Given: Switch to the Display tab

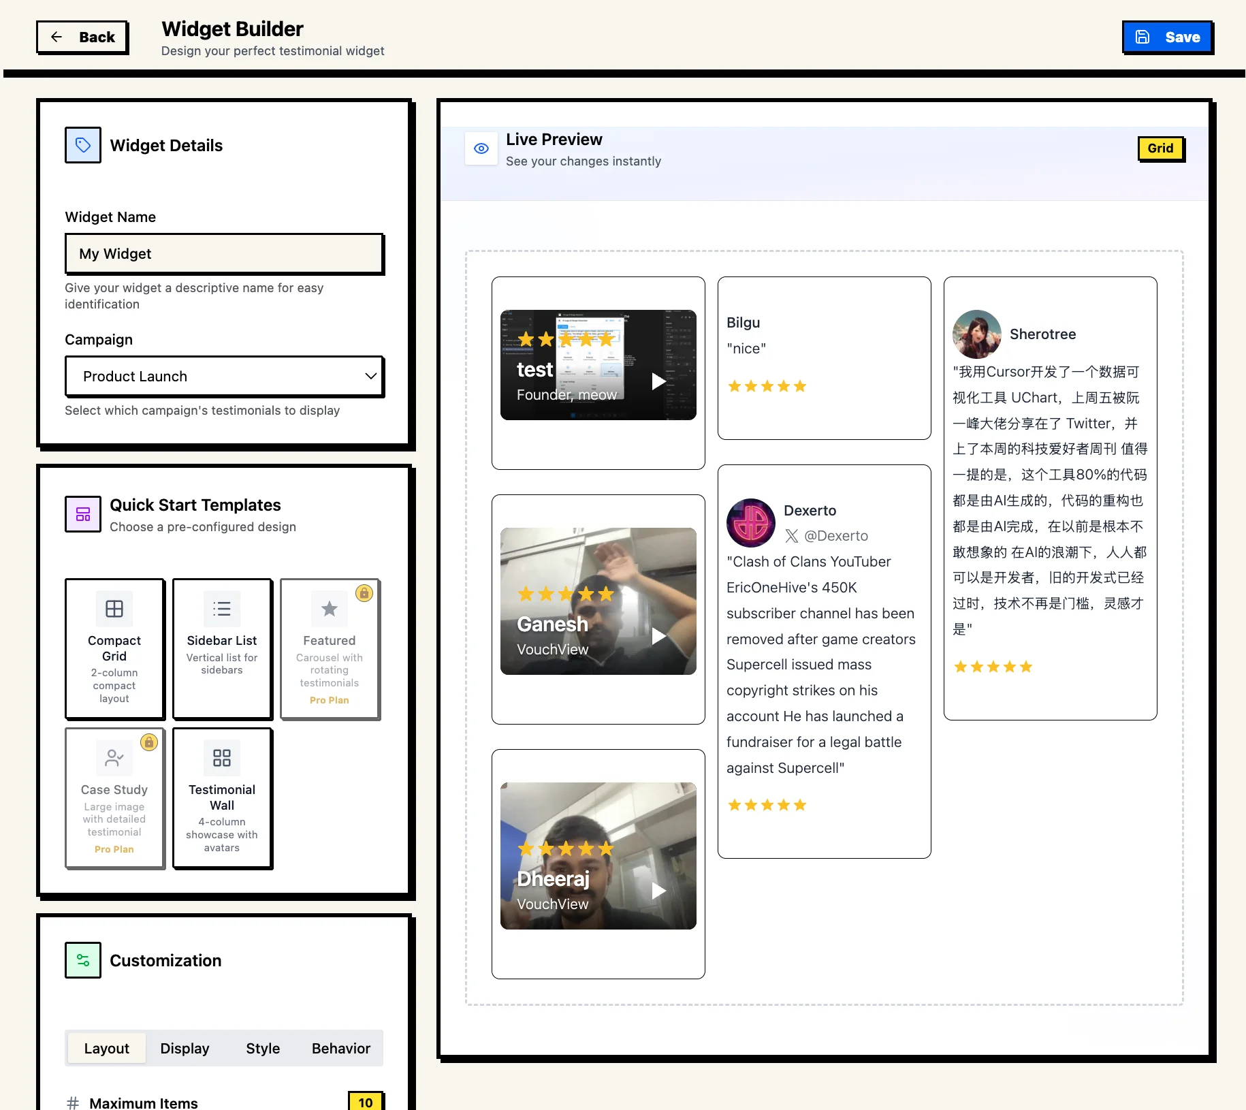Looking at the screenshot, I should [185, 1048].
